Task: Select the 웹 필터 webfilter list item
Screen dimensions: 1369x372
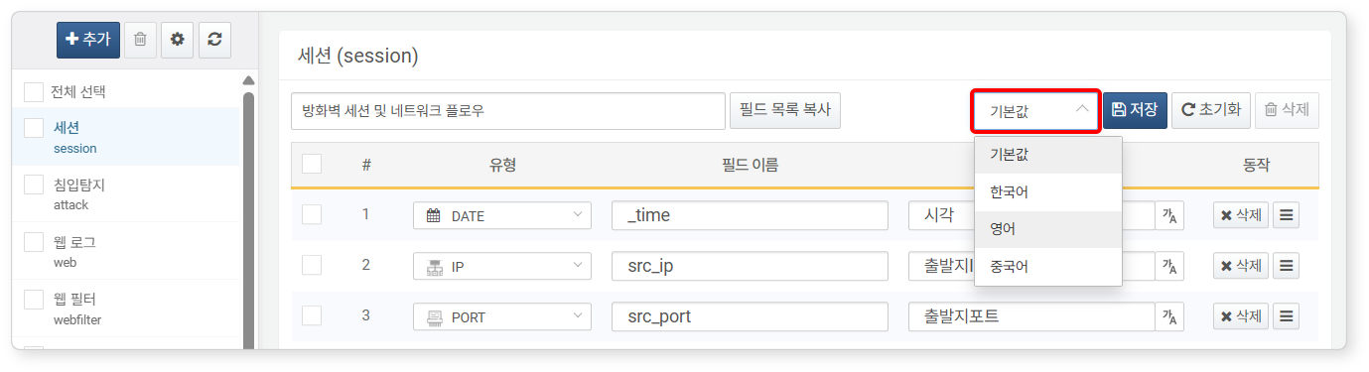Action: point(125,308)
